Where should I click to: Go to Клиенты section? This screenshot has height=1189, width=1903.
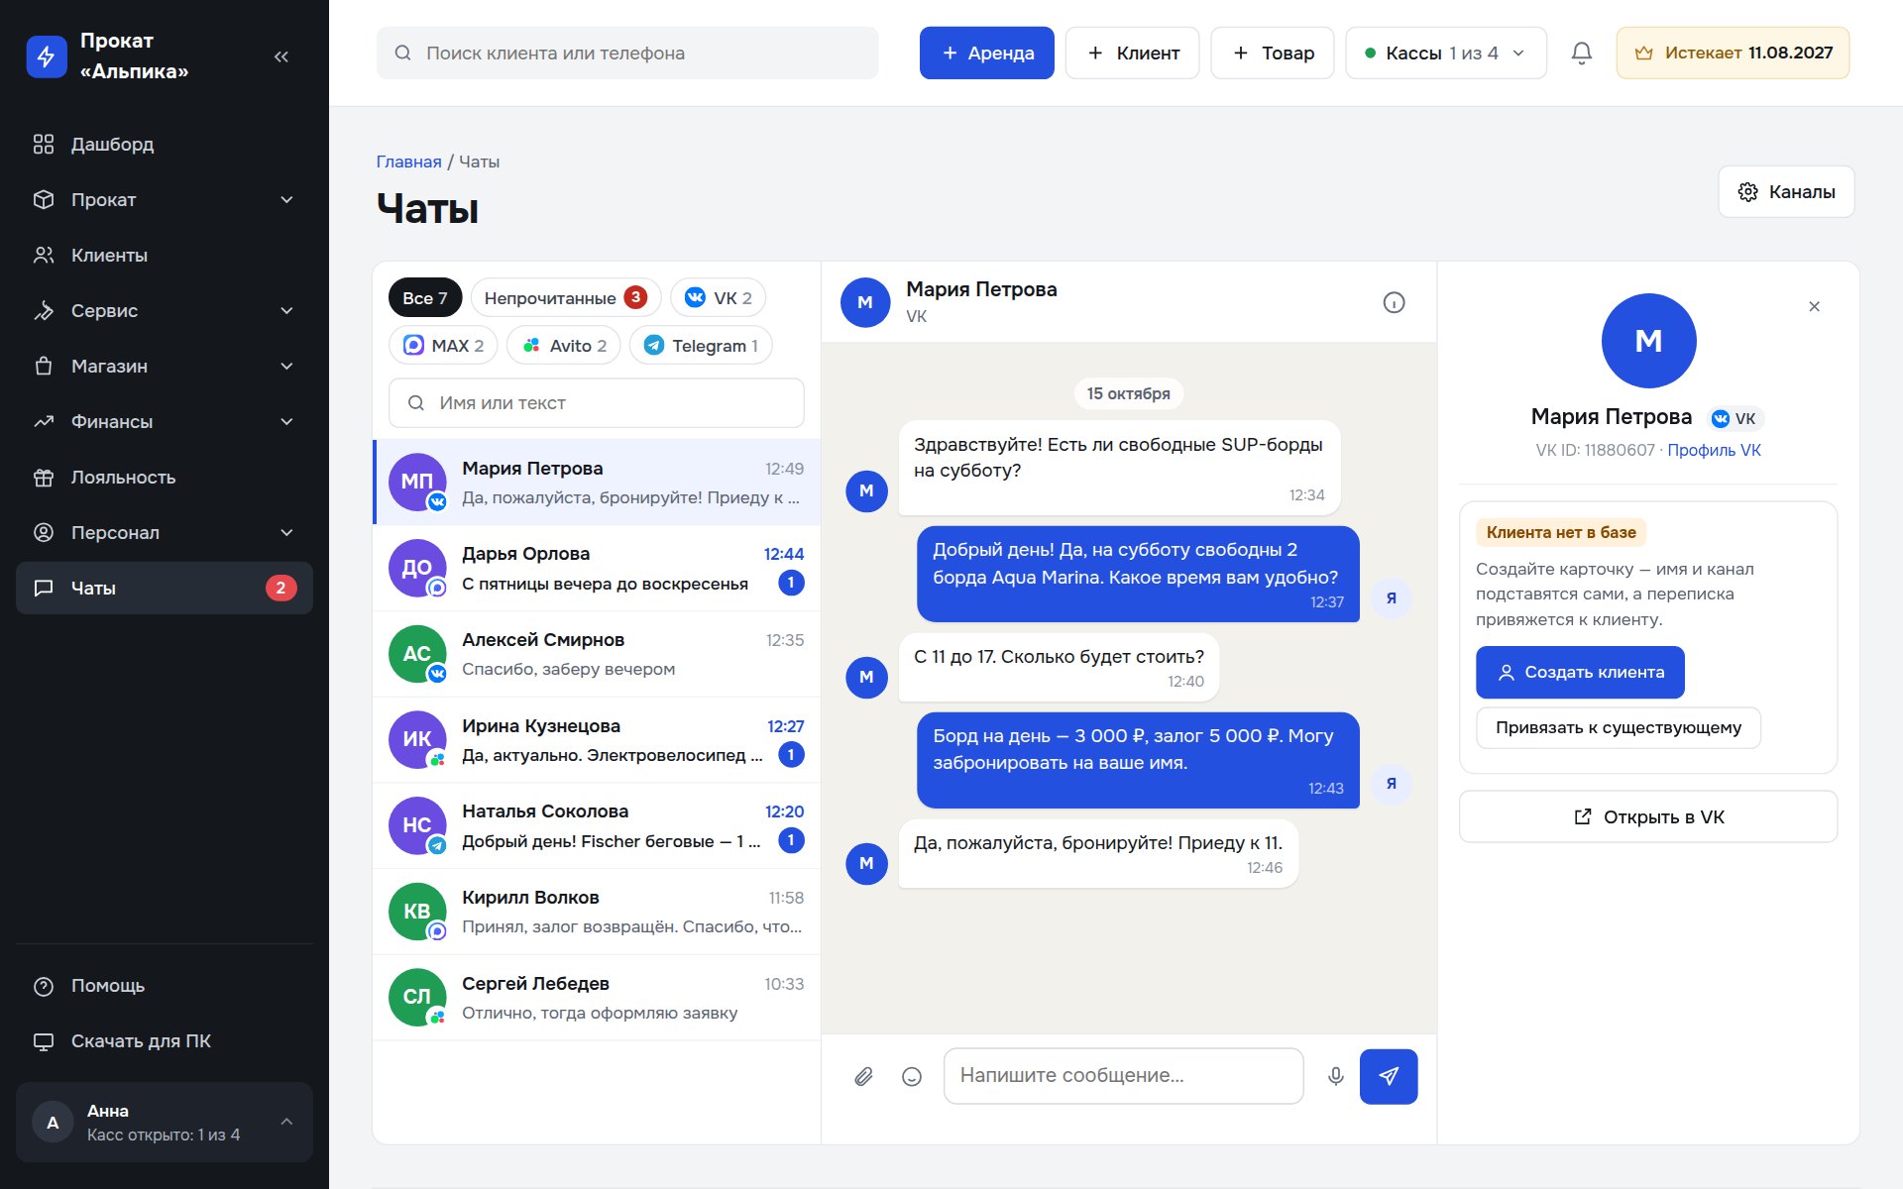[165, 256]
